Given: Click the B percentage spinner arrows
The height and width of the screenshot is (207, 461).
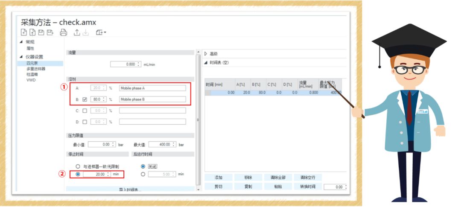Looking at the screenshot, I should (x=105, y=100).
